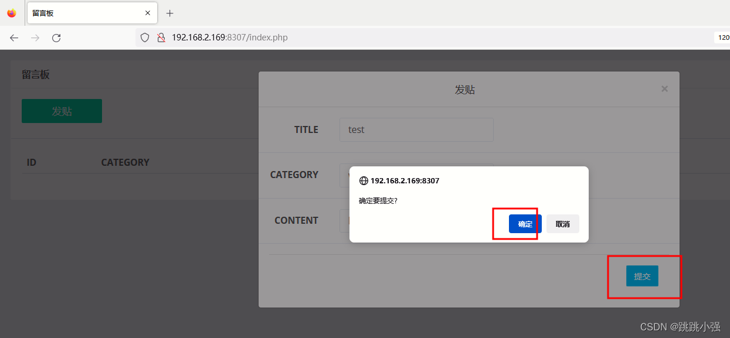Click the CONTENT input field
This screenshot has width=730, height=338.
[x=416, y=220]
